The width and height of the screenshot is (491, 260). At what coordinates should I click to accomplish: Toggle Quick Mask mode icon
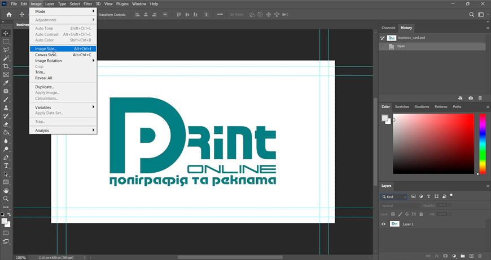[x=6, y=233]
